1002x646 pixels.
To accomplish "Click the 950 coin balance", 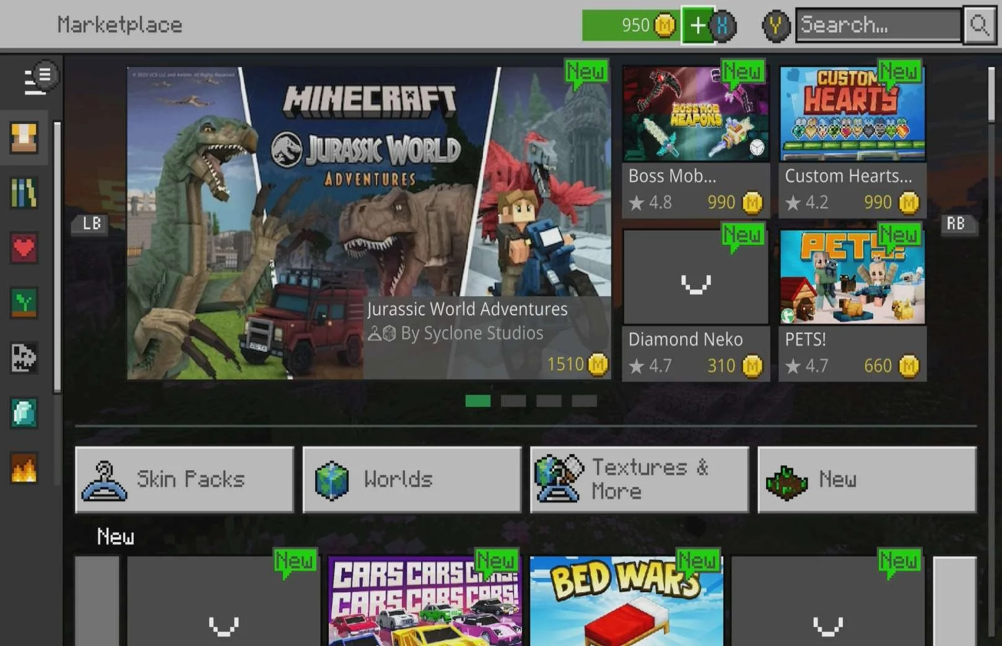I will (635, 25).
